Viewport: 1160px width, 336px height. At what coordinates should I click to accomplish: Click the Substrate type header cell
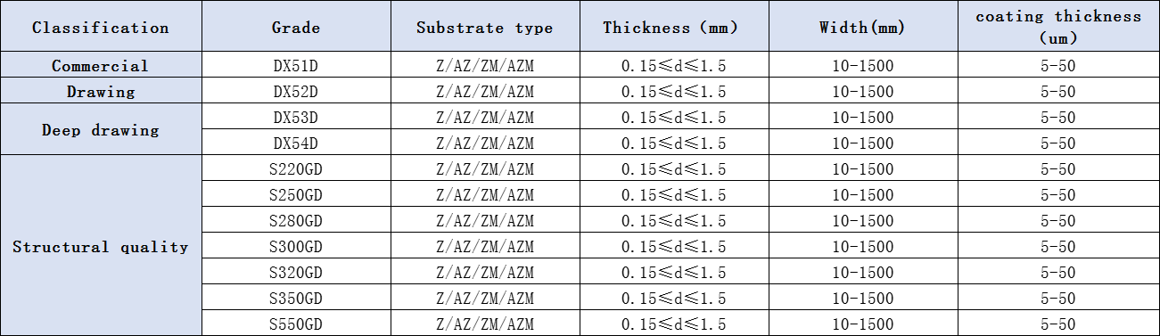[x=485, y=27]
